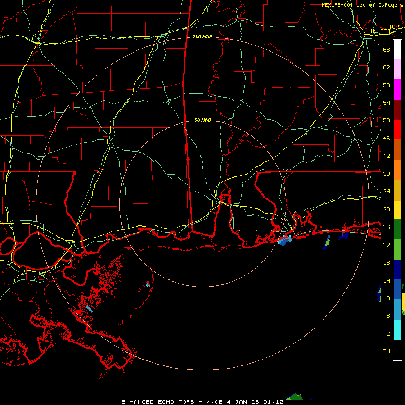The width and height of the screenshot is (405, 405).
Task: Click the "50 NMI" range ring label
Action: pos(202,120)
